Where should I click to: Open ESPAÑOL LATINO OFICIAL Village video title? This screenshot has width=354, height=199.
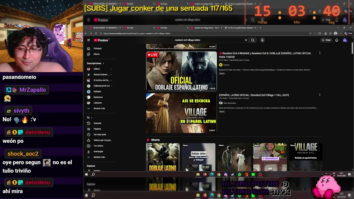pyautogui.click(x=254, y=95)
